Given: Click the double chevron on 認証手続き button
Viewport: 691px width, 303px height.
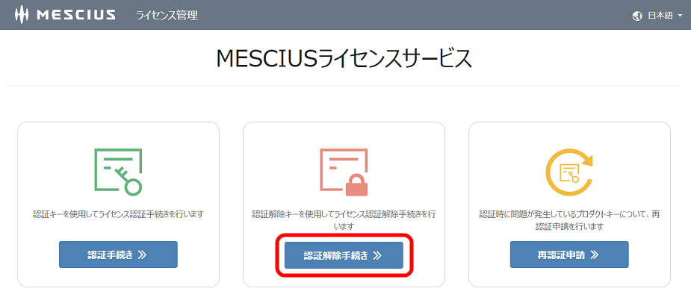Looking at the screenshot, I should pyautogui.click(x=142, y=254).
